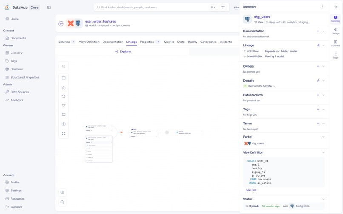Switch to the Documentation tab
Viewport: 343px width, 214px height.
tap(113, 42)
